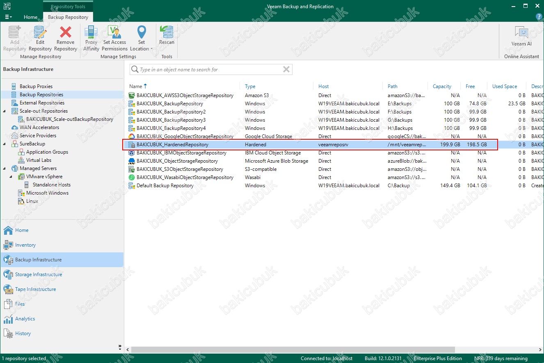Click the Repository Tools contextual tab
Image resolution: width=544 pixels, height=363 pixels.
pyautogui.click(x=68, y=7)
